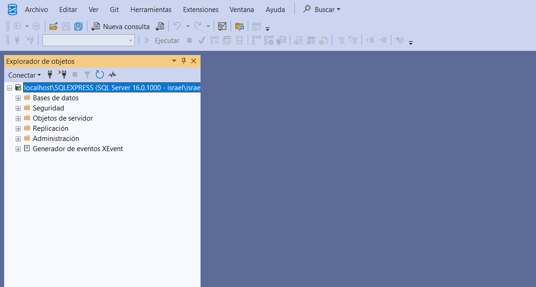This screenshot has height=287, width=536.
Task: Close the Explorador de objetos panel
Action: 194,61
